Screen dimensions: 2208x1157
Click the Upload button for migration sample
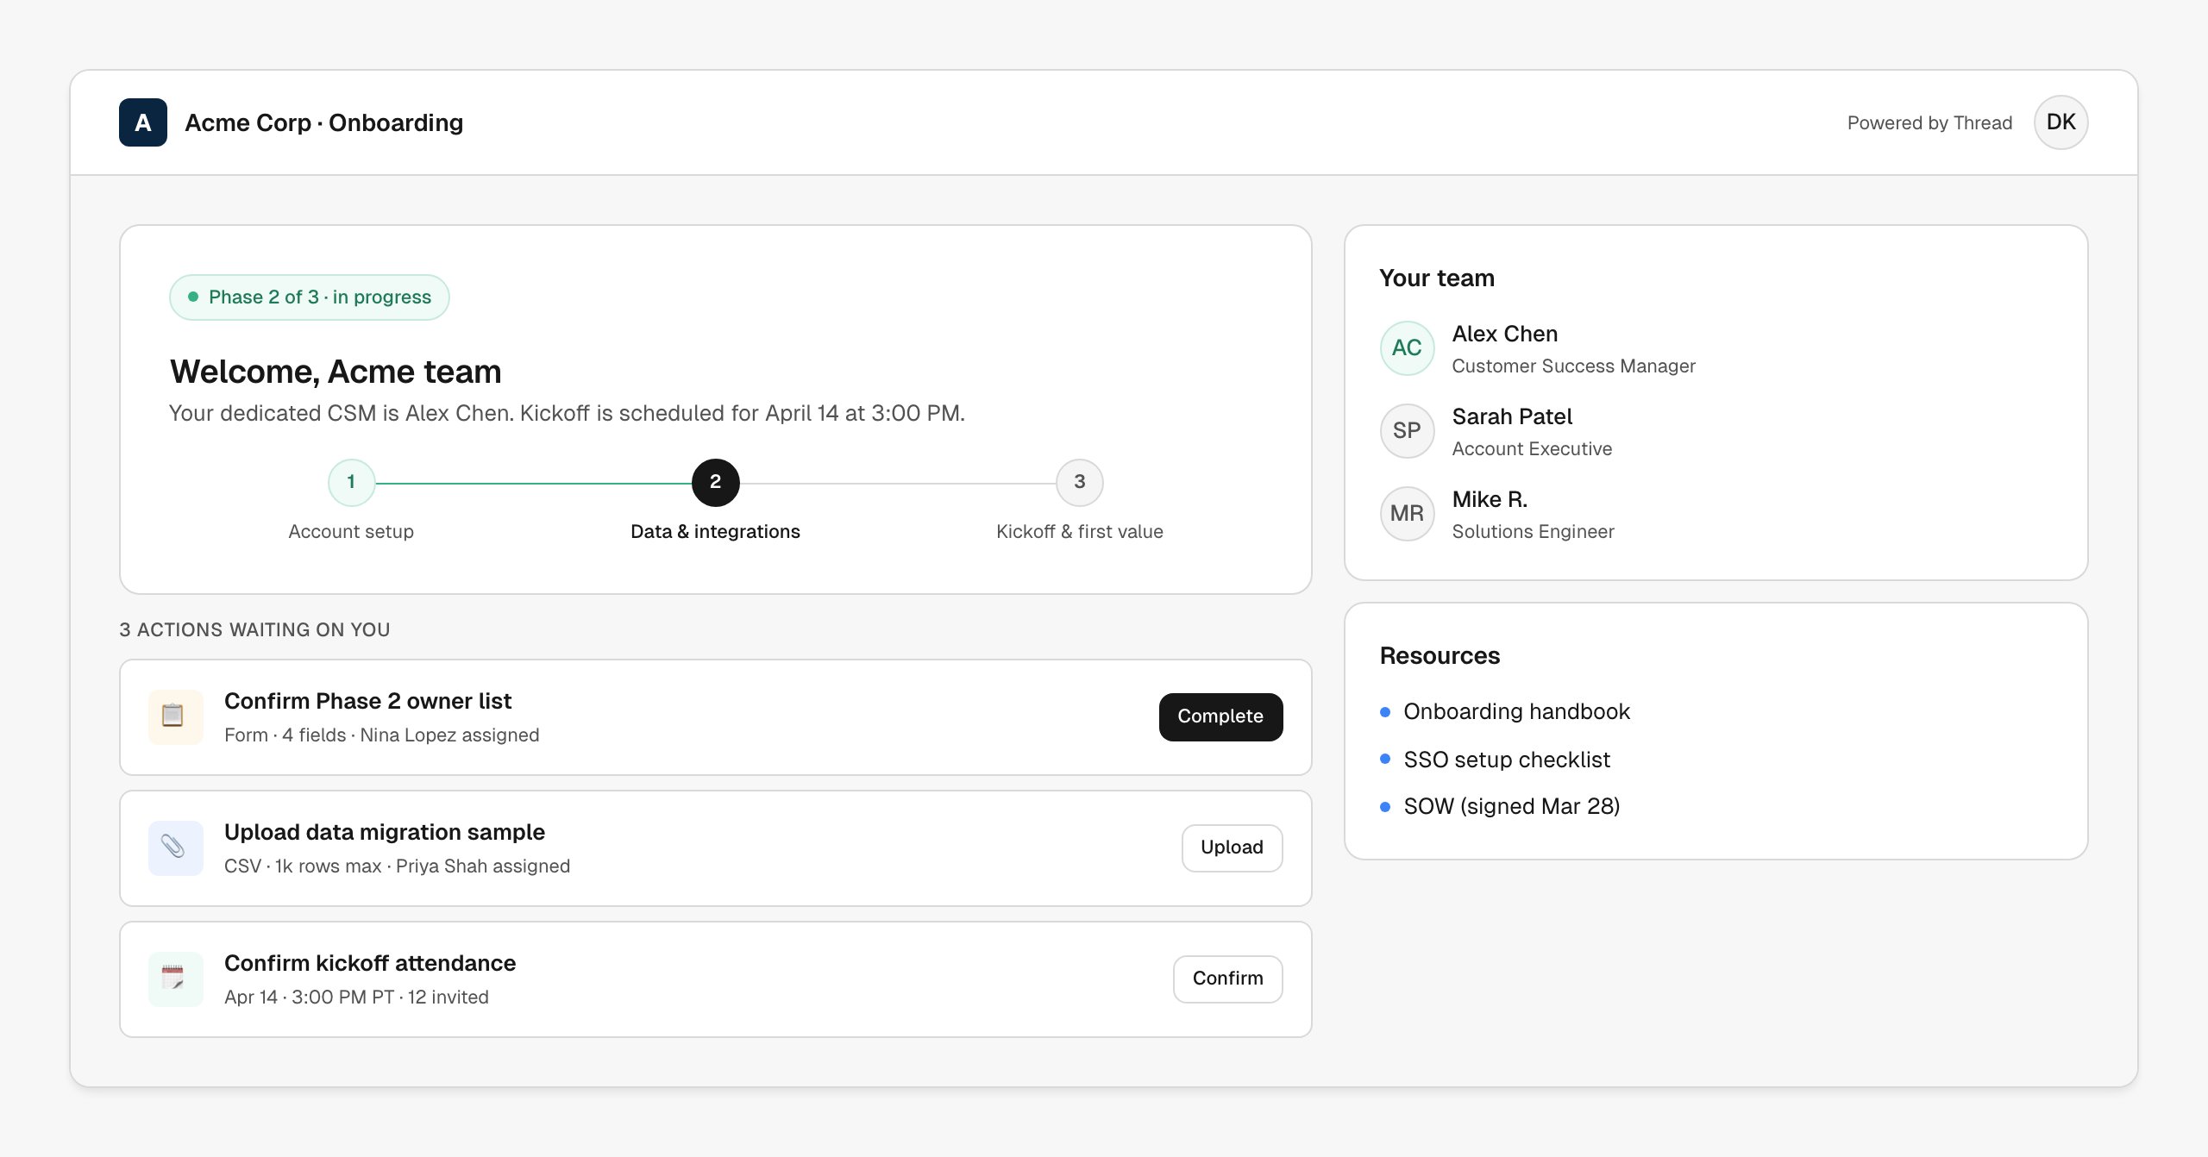pos(1232,847)
